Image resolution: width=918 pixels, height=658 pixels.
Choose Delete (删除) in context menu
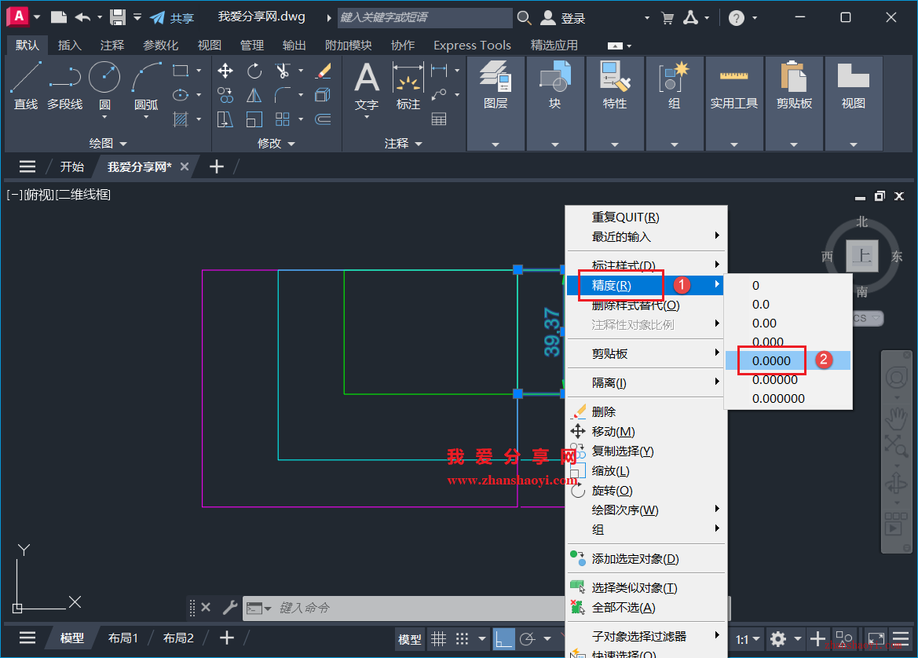pyautogui.click(x=647, y=411)
